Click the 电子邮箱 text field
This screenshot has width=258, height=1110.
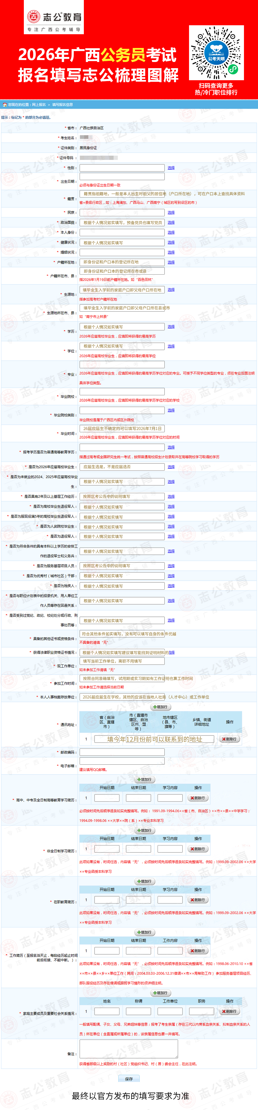[x=122, y=761]
